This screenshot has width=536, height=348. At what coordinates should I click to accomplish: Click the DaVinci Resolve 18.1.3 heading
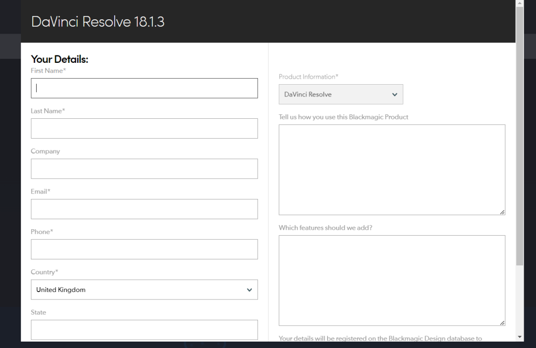coord(98,22)
